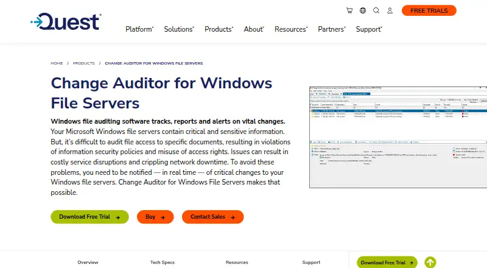487x268 pixels.
Task: Click Change Auditor for Windows File Servers breadcrumb
Action: click(154, 63)
